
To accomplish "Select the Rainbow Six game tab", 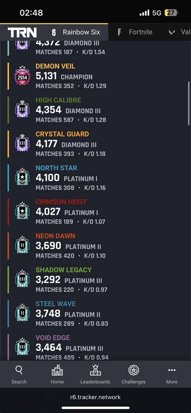I will pos(75,32).
